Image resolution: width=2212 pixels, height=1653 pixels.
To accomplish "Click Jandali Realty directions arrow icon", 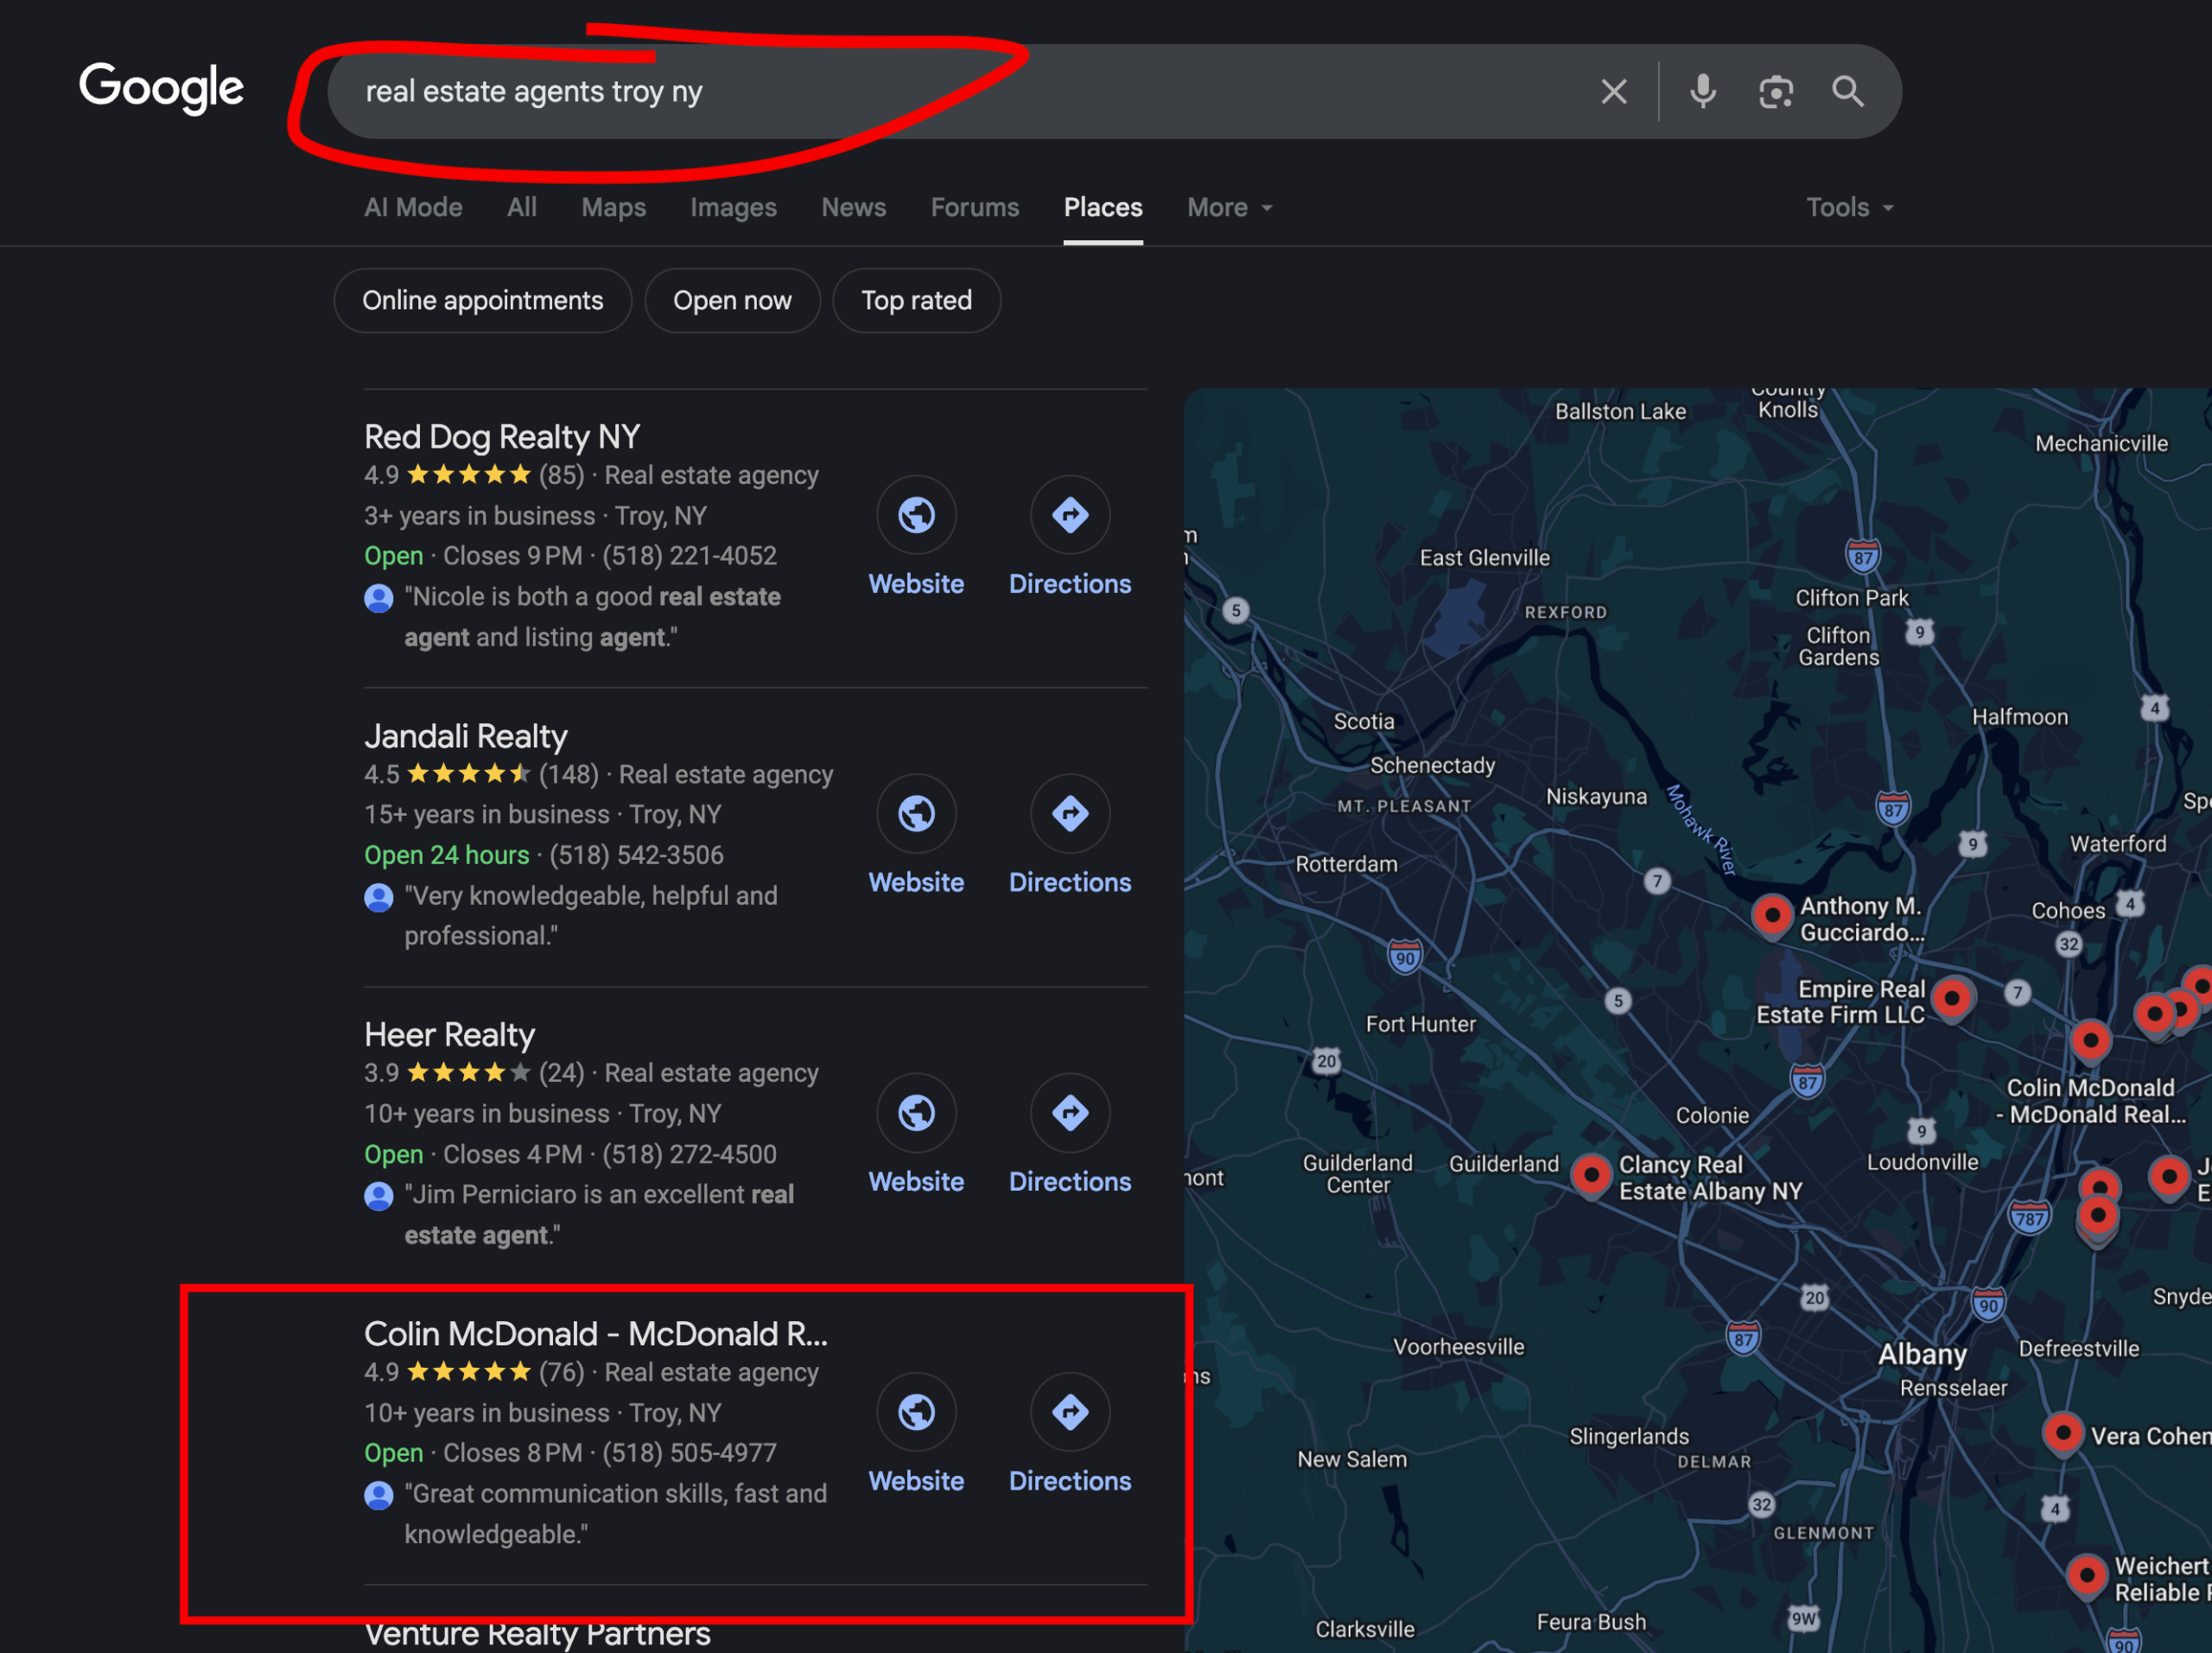I will click(x=1070, y=813).
